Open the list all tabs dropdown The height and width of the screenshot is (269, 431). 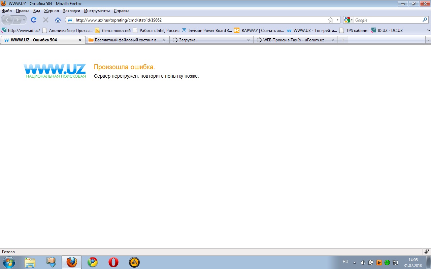click(x=428, y=40)
